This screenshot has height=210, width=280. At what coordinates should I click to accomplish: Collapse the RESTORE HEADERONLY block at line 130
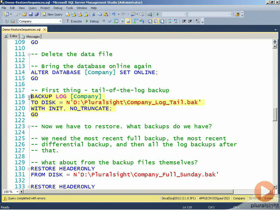(29, 169)
